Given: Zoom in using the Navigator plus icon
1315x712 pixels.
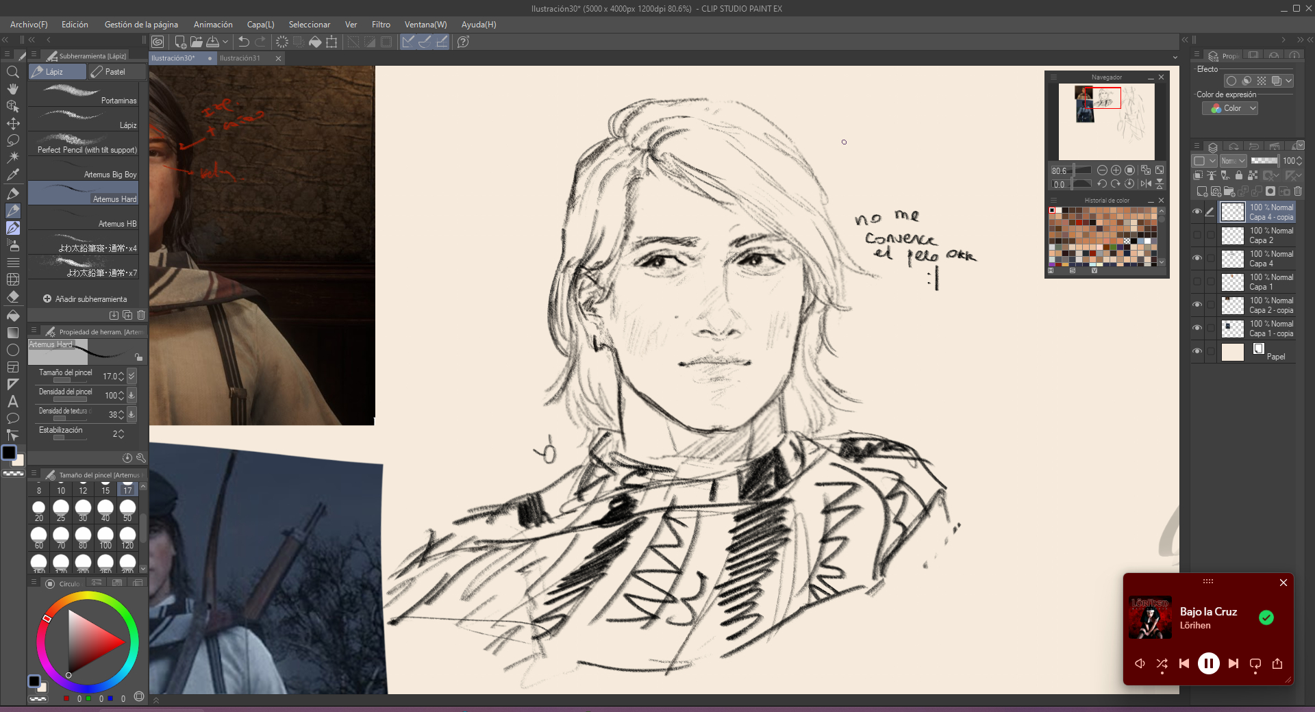Looking at the screenshot, I should [x=1116, y=170].
